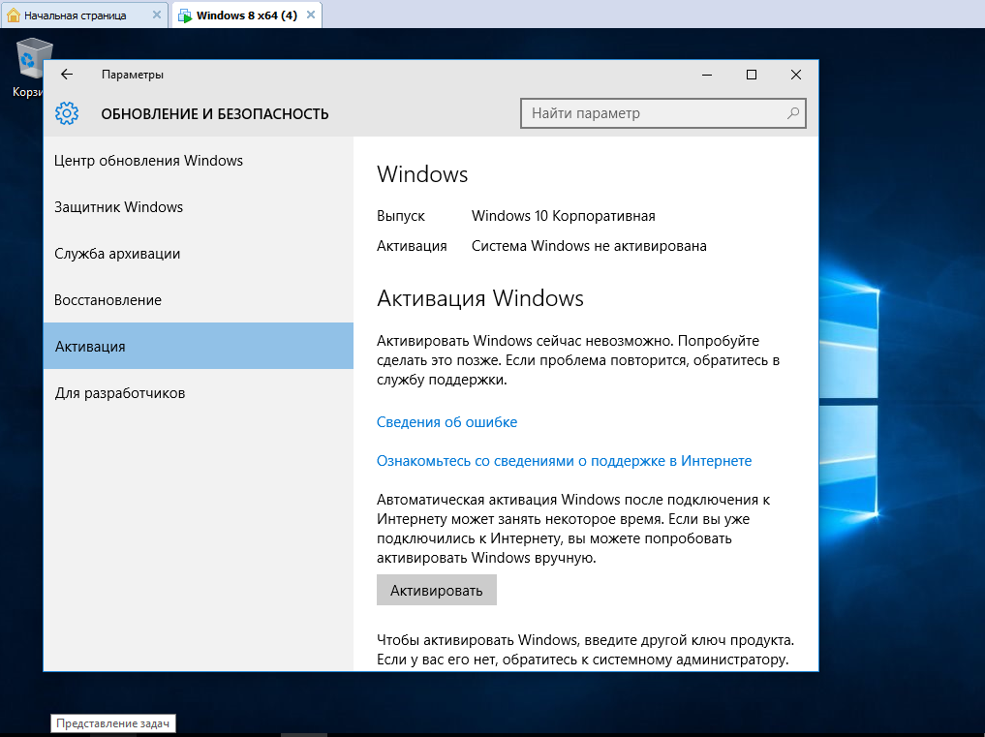Click the search magnifier icon in Найти параметр
Image resolution: width=985 pixels, height=737 pixels.
coord(793,113)
